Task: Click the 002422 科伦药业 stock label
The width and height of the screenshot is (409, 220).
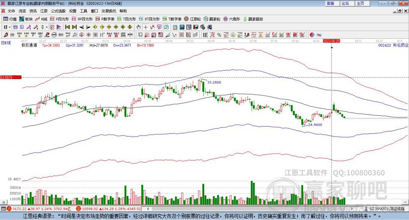Action: click(x=393, y=46)
